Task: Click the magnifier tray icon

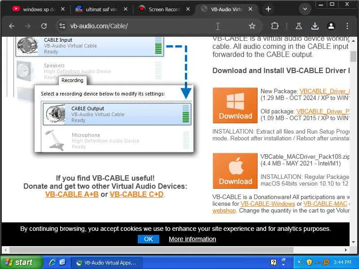Action: coord(326,262)
